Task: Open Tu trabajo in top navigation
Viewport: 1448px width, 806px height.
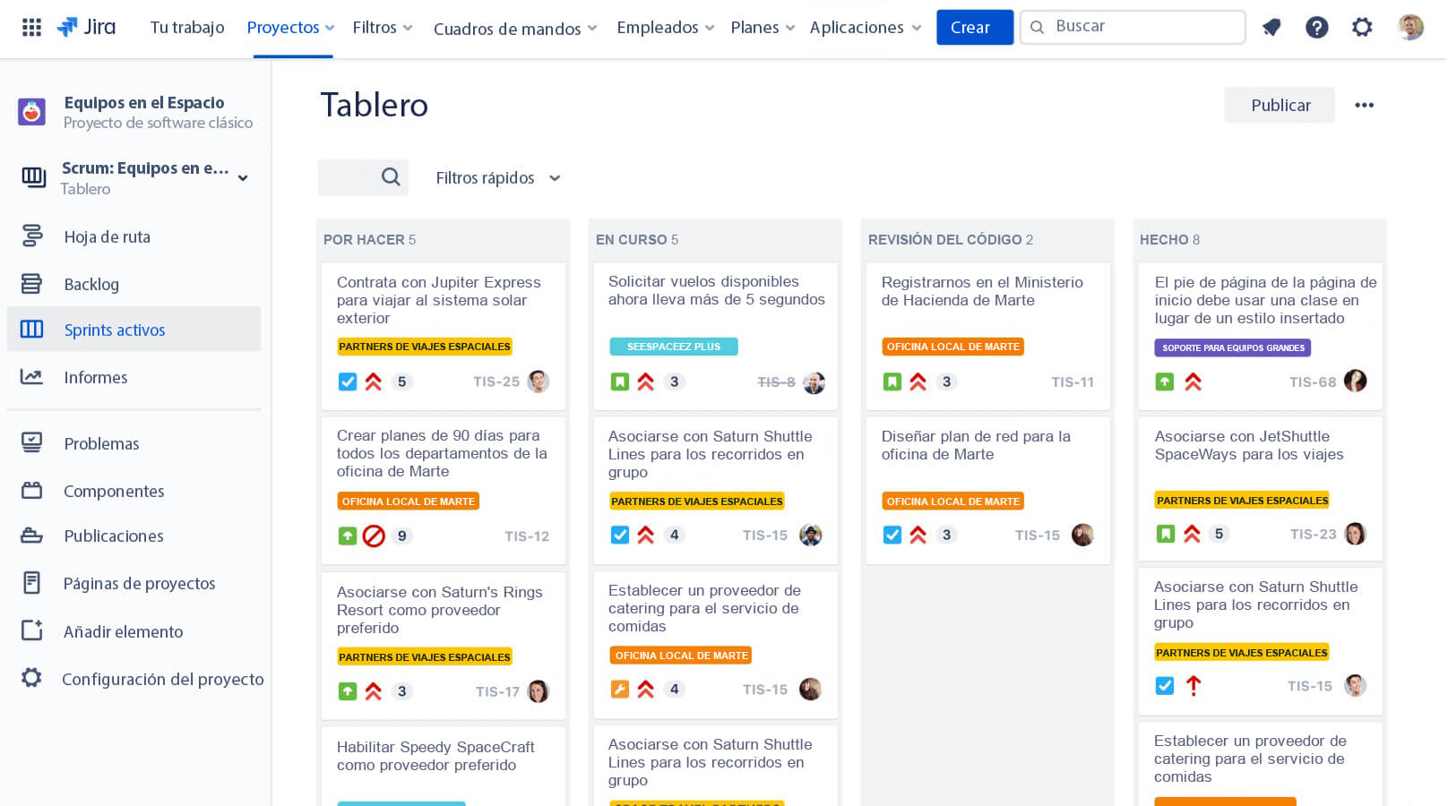Action: (x=187, y=28)
